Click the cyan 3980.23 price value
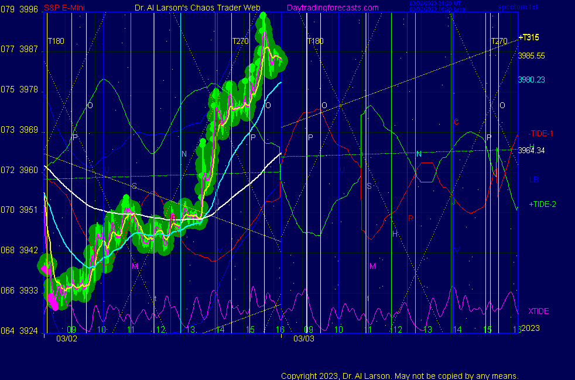The height and width of the screenshot is (380, 575). tap(531, 80)
